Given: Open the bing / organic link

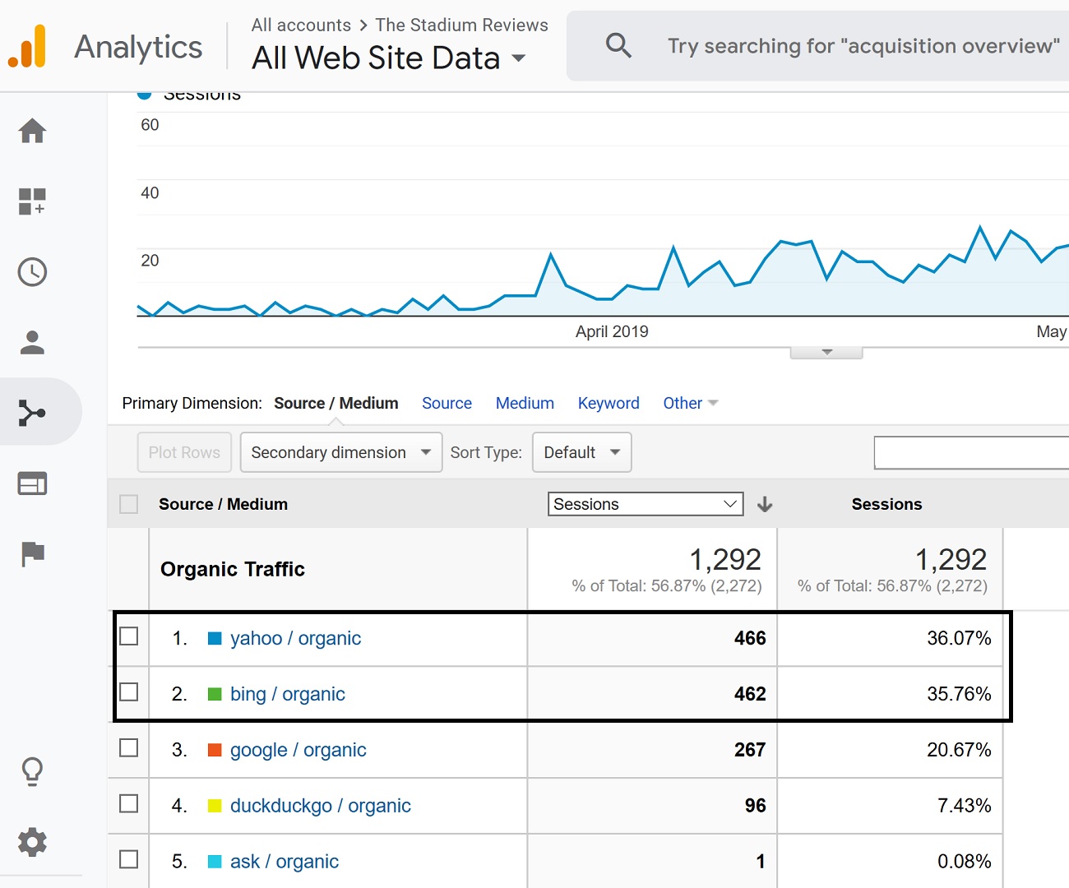Looking at the screenshot, I should coord(288,694).
